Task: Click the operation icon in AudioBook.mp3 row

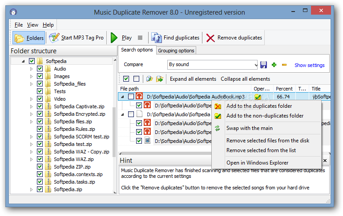Action: (258, 97)
